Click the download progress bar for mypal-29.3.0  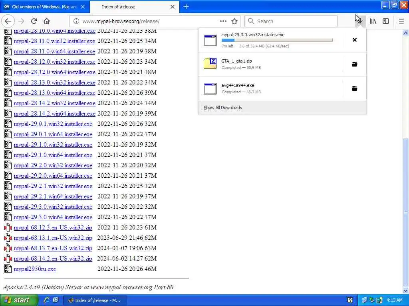(x=277, y=40)
